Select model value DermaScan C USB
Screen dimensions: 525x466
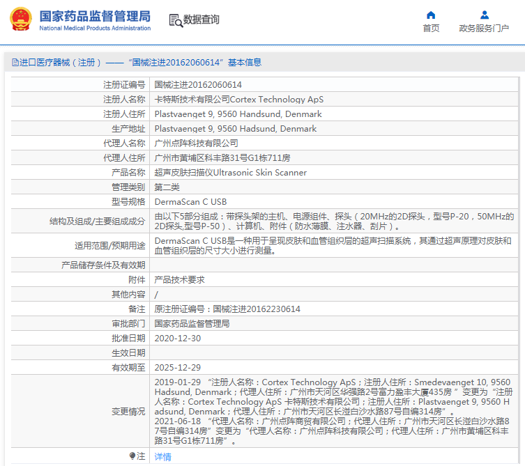click(x=190, y=202)
